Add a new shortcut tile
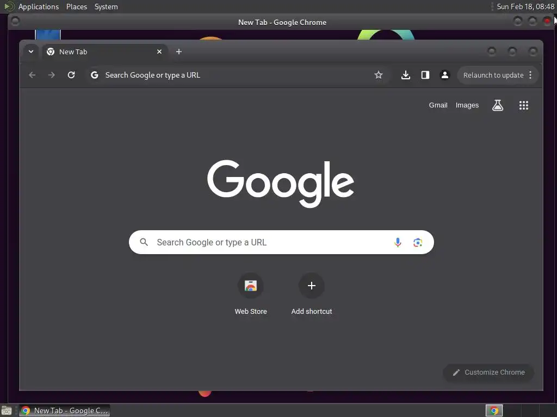The image size is (557, 417). [x=312, y=294]
